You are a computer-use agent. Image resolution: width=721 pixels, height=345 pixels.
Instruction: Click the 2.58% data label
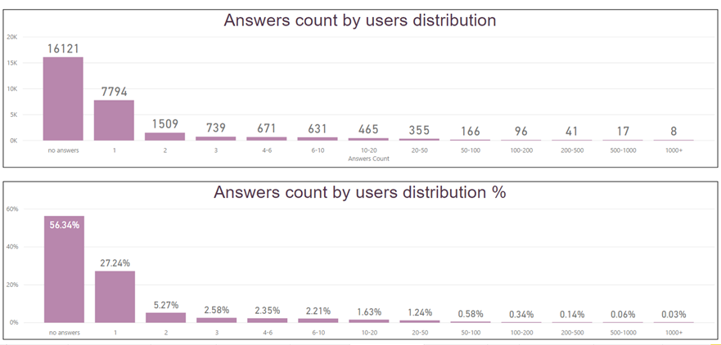tap(215, 310)
